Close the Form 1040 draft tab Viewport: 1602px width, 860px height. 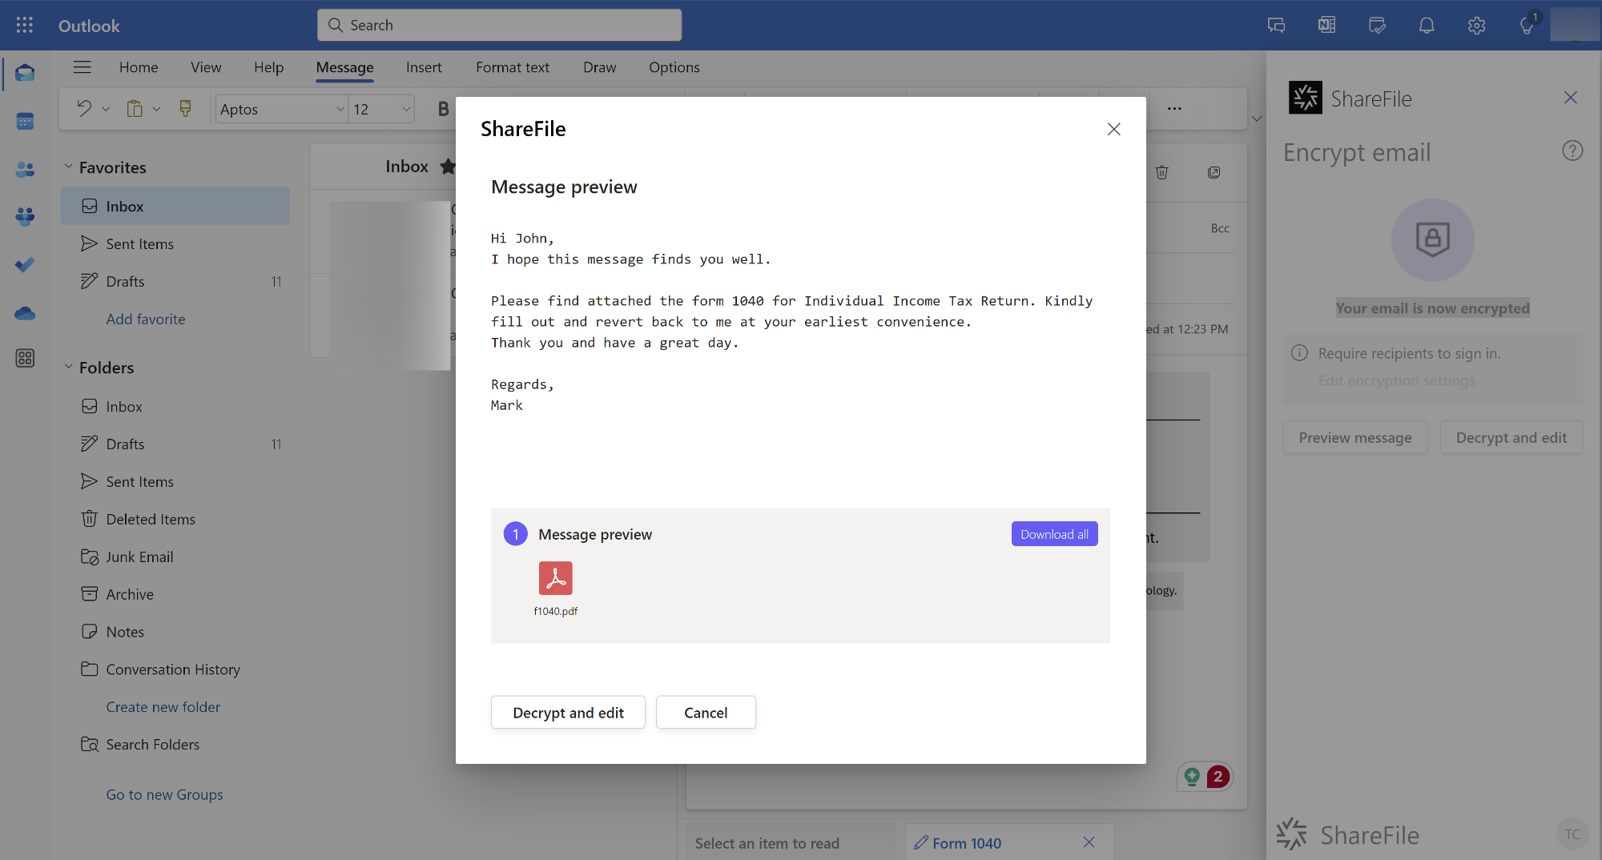coord(1089,842)
